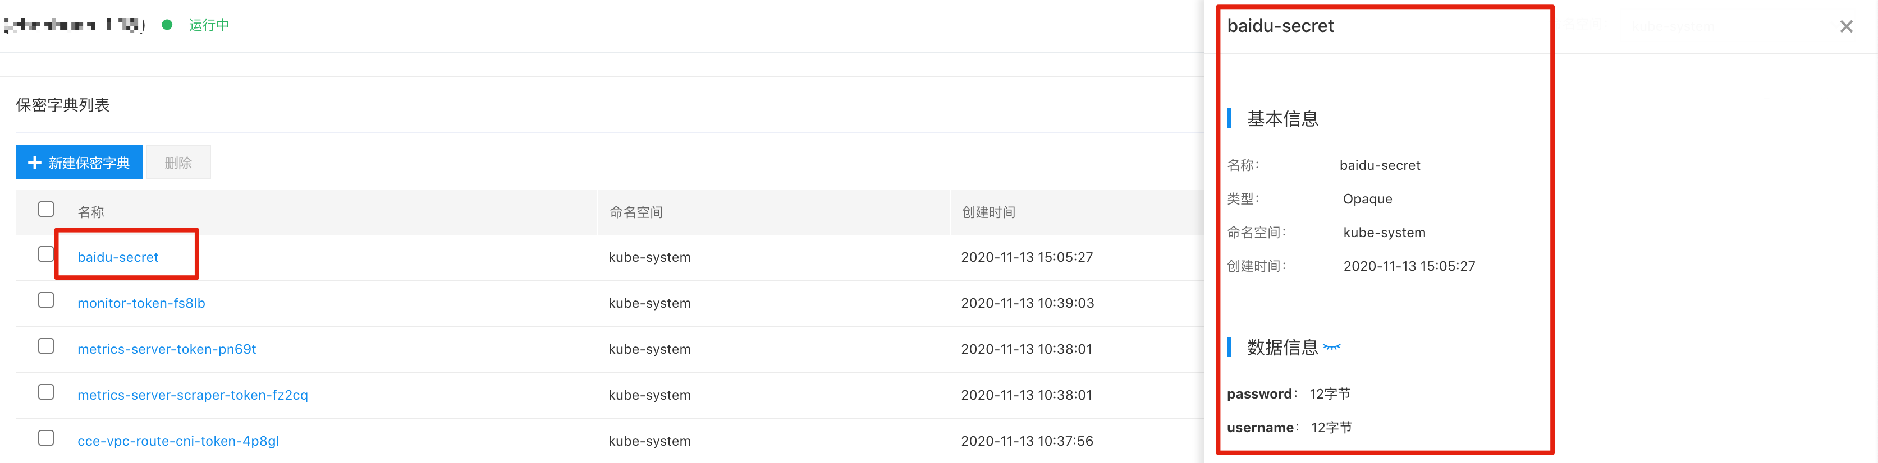Screen dimensions: 1878x463
Task: Click the 命名空间 column header
Action: tap(636, 212)
